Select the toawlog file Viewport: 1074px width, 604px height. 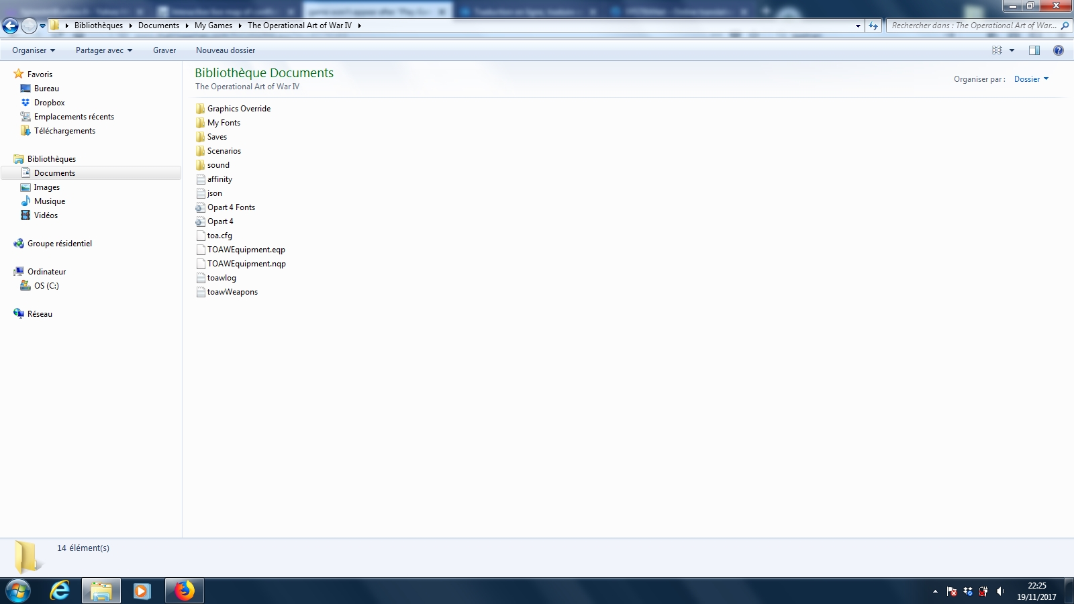click(x=222, y=278)
